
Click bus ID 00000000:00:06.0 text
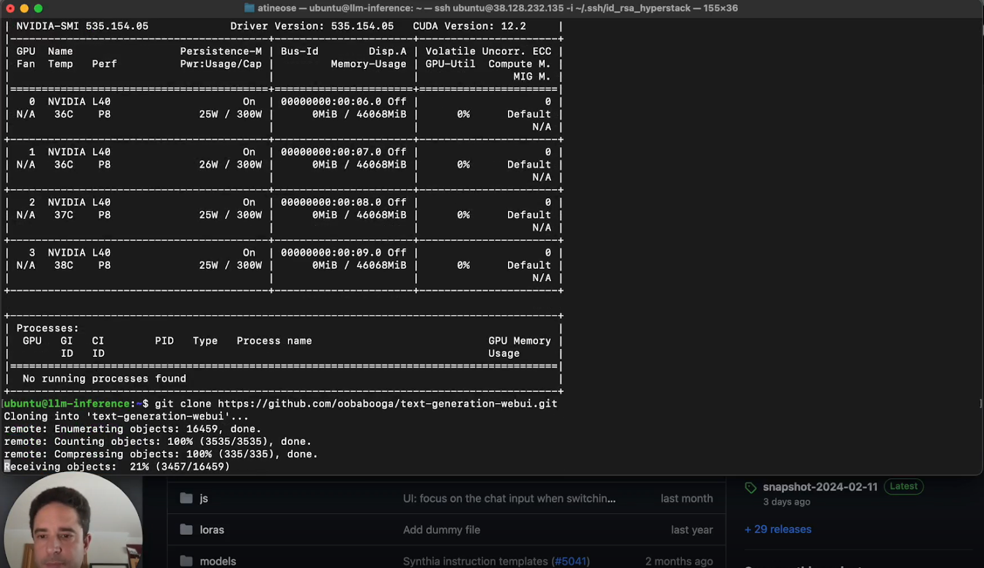click(x=331, y=102)
